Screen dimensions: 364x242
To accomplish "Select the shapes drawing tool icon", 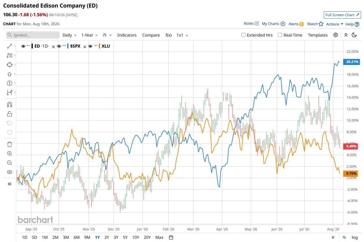I will 9,65.
